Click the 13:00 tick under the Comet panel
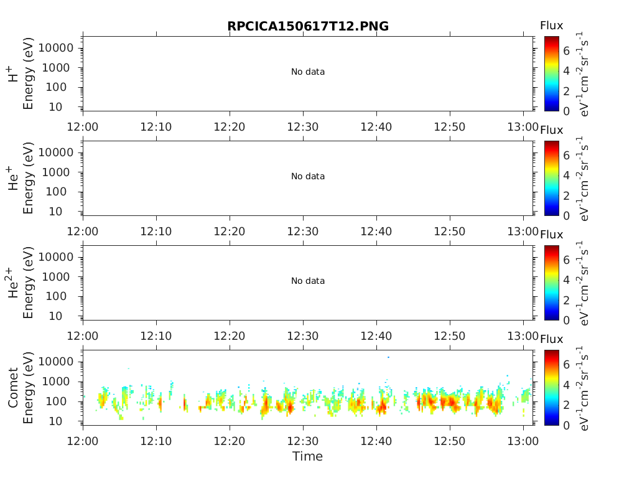The height and width of the screenshot is (478, 637). (523, 441)
